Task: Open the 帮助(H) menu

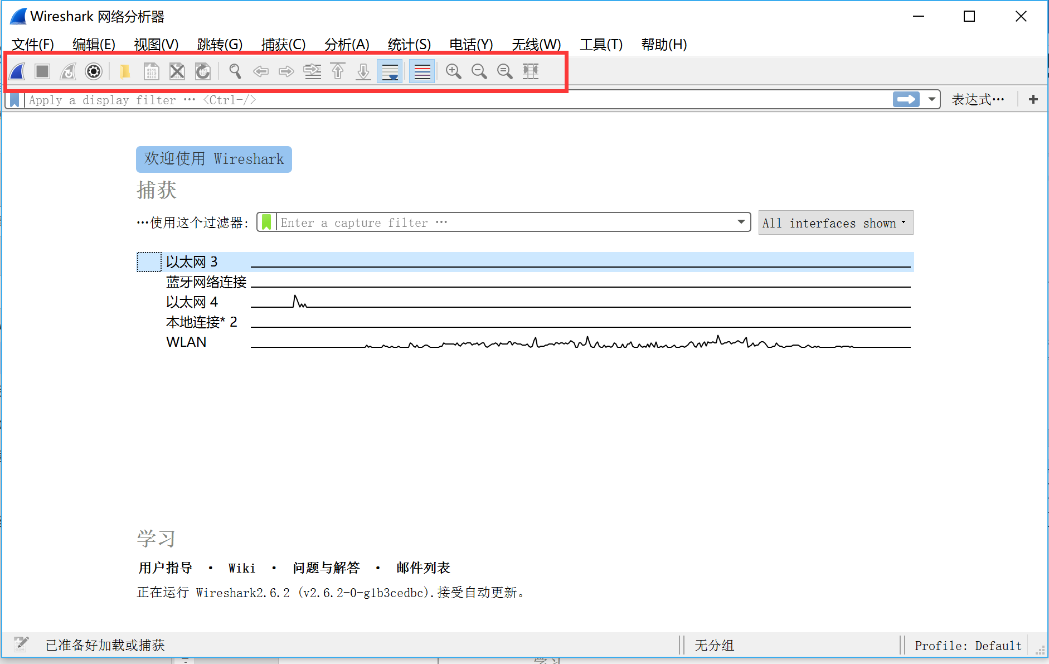Action: point(664,45)
